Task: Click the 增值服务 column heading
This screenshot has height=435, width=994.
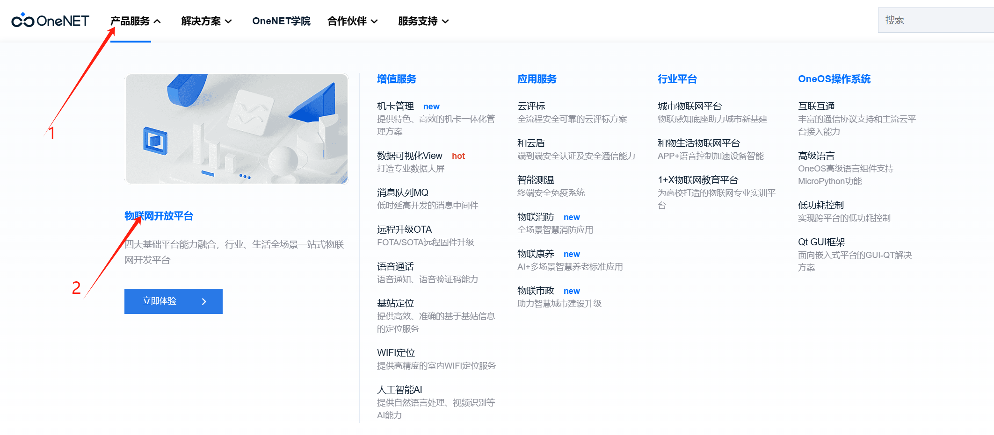Action: 397,79
